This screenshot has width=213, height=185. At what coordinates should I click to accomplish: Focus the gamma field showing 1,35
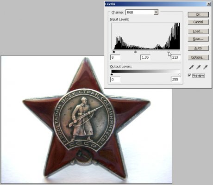pos(145,57)
